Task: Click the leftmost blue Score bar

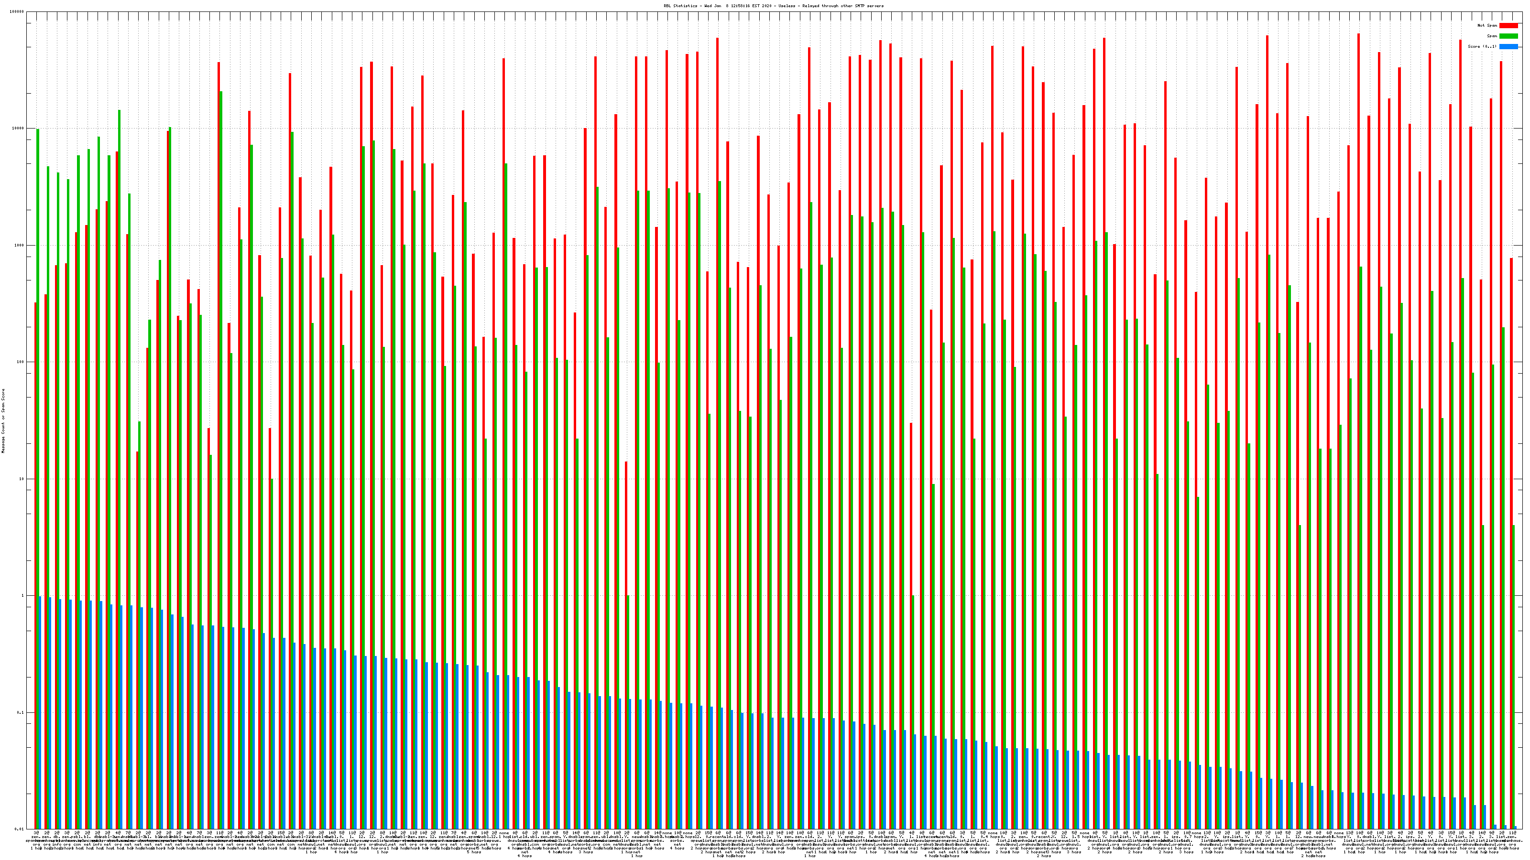Action: (x=40, y=712)
